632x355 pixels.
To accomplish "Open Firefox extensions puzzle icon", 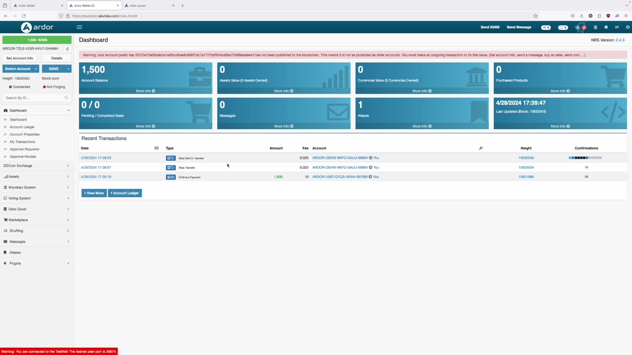I will click(599, 16).
